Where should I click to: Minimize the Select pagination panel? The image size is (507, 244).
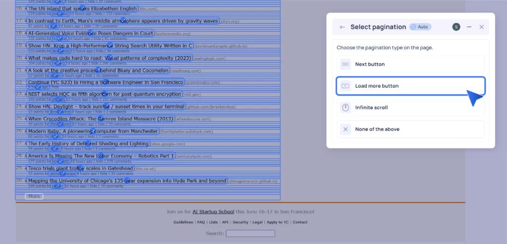coord(469,27)
